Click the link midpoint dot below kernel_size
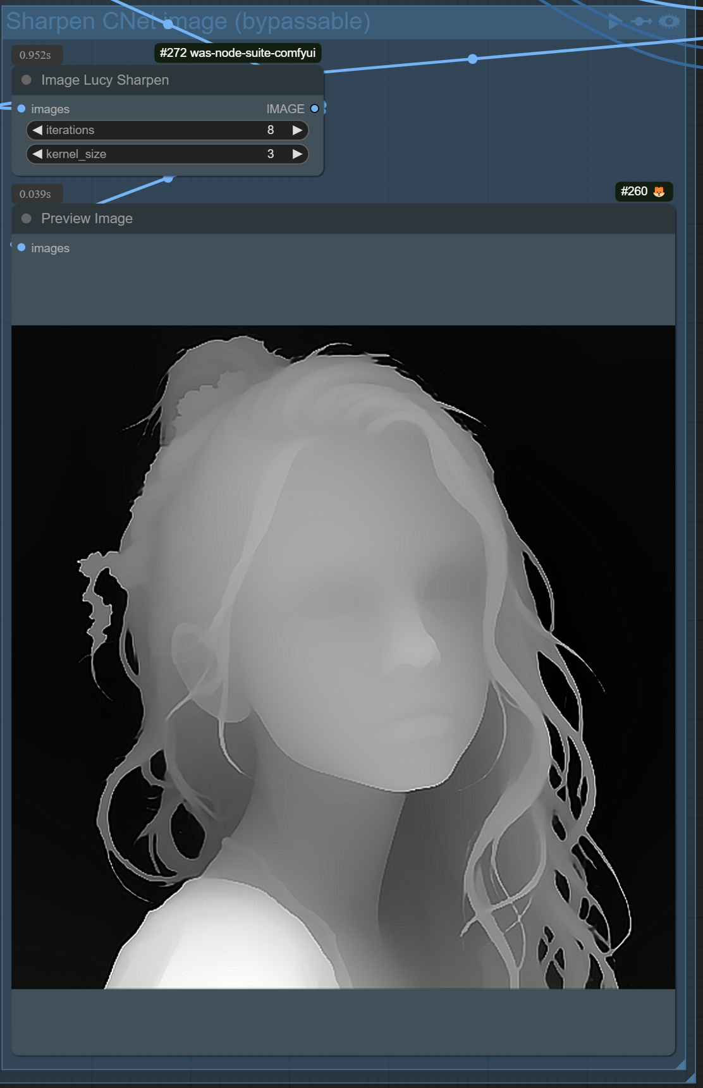 tap(168, 178)
